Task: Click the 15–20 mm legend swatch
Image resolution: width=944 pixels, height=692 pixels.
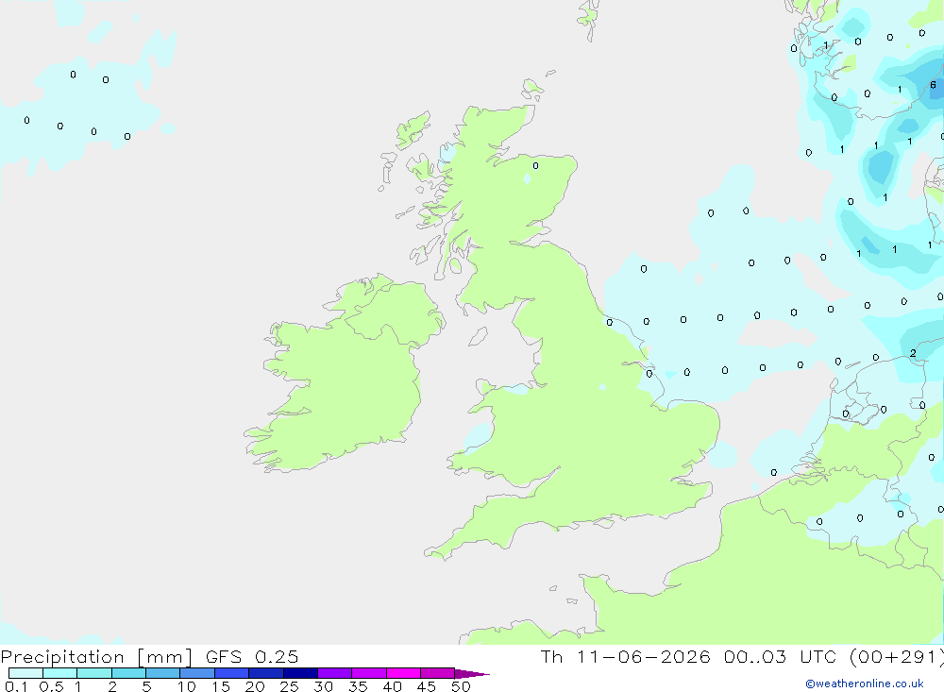Action: coord(232,673)
